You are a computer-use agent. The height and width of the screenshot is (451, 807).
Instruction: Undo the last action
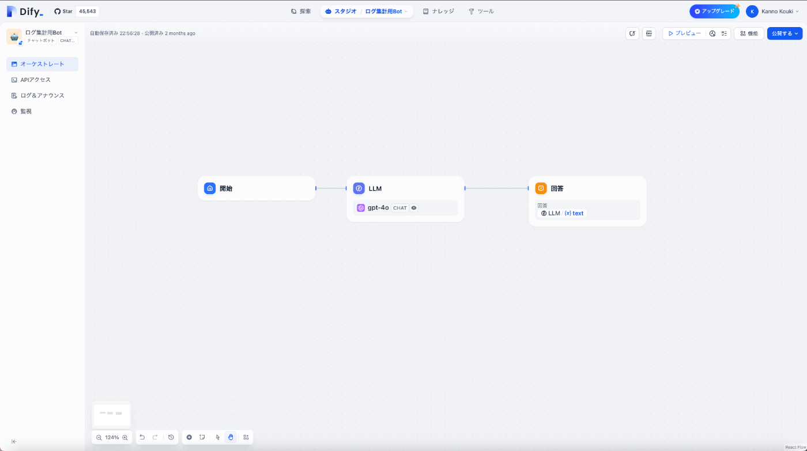click(142, 437)
